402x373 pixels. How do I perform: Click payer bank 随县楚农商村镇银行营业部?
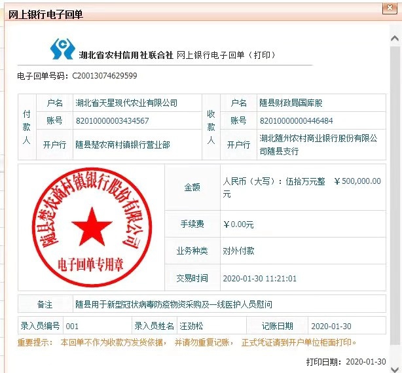(x=122, y=145)
